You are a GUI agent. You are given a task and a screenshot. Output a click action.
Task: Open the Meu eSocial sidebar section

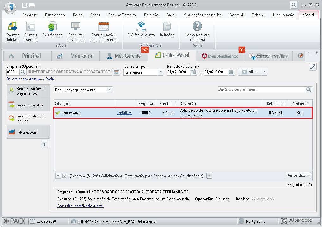tap(28, 132)
